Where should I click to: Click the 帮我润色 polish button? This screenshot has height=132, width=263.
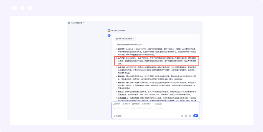pos(118,116)
